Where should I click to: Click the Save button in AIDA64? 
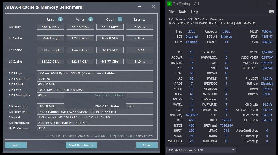click(x=15, y=145)
